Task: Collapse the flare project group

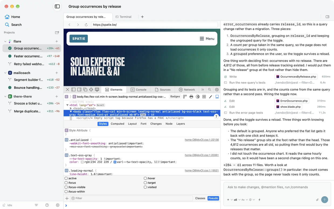Action: [x=5, y=41]
